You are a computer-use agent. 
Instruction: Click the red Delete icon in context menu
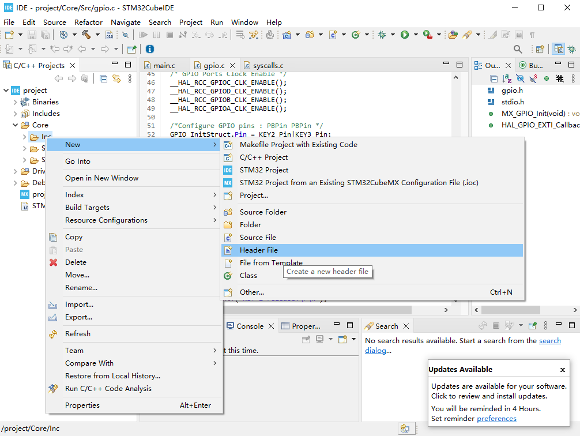coord(53,262)
